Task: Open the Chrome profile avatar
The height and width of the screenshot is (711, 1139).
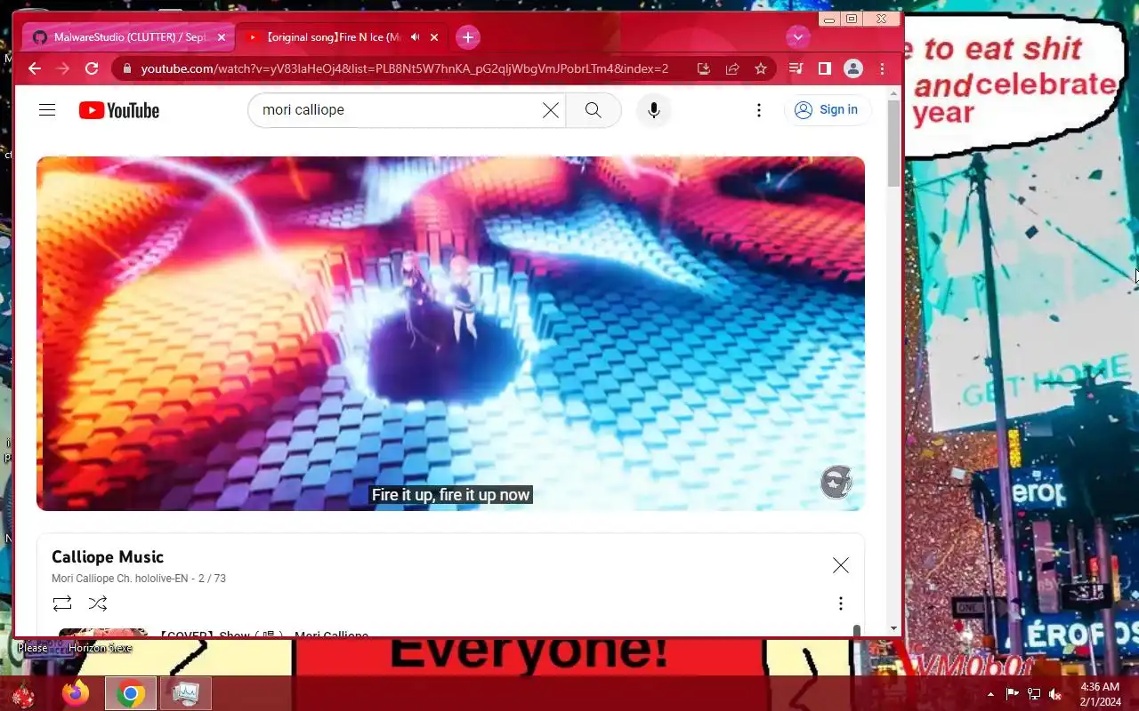Action: coord(853,68)
